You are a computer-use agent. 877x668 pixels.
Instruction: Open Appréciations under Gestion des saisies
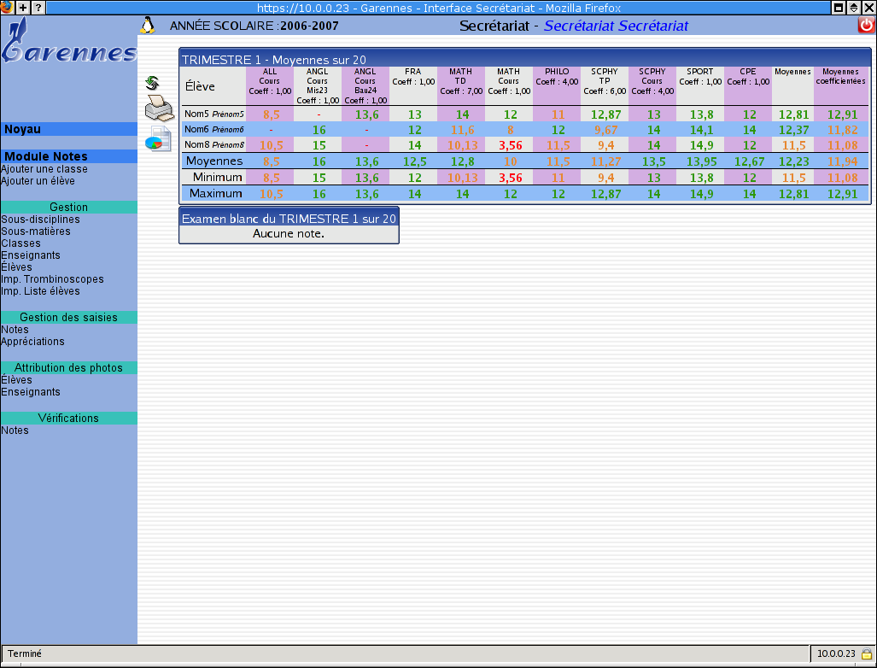coord(32,342)
